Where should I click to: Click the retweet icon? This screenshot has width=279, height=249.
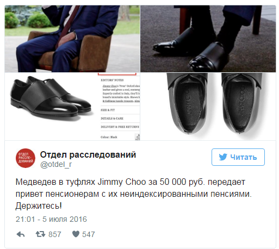point(40,234)
